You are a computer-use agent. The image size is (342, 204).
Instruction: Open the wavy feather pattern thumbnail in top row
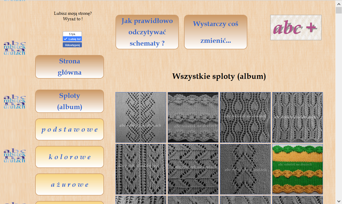298,117
